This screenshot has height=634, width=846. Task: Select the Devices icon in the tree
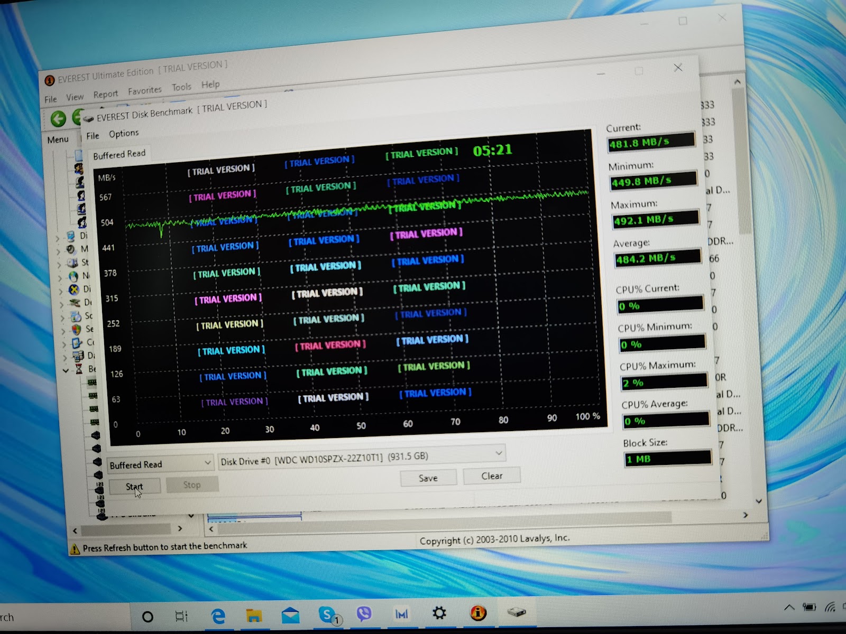point(75,303)
